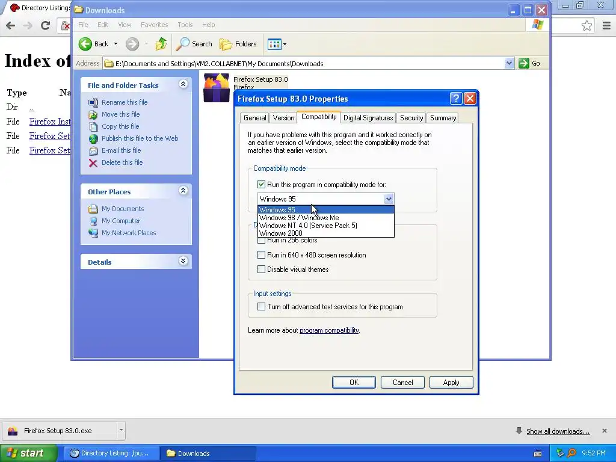Click the Rename this file icon
The image size is (616, 462).
pyautogui.click(x=93, y=102)
